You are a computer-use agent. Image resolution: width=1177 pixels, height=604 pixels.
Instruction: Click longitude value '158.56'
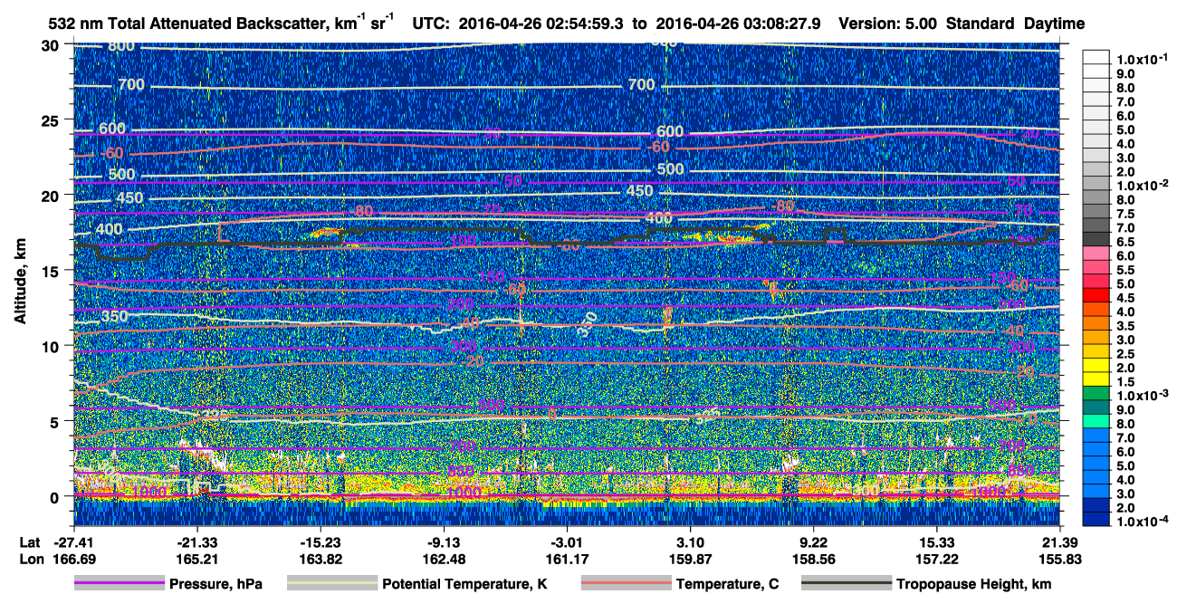point(813,559)
